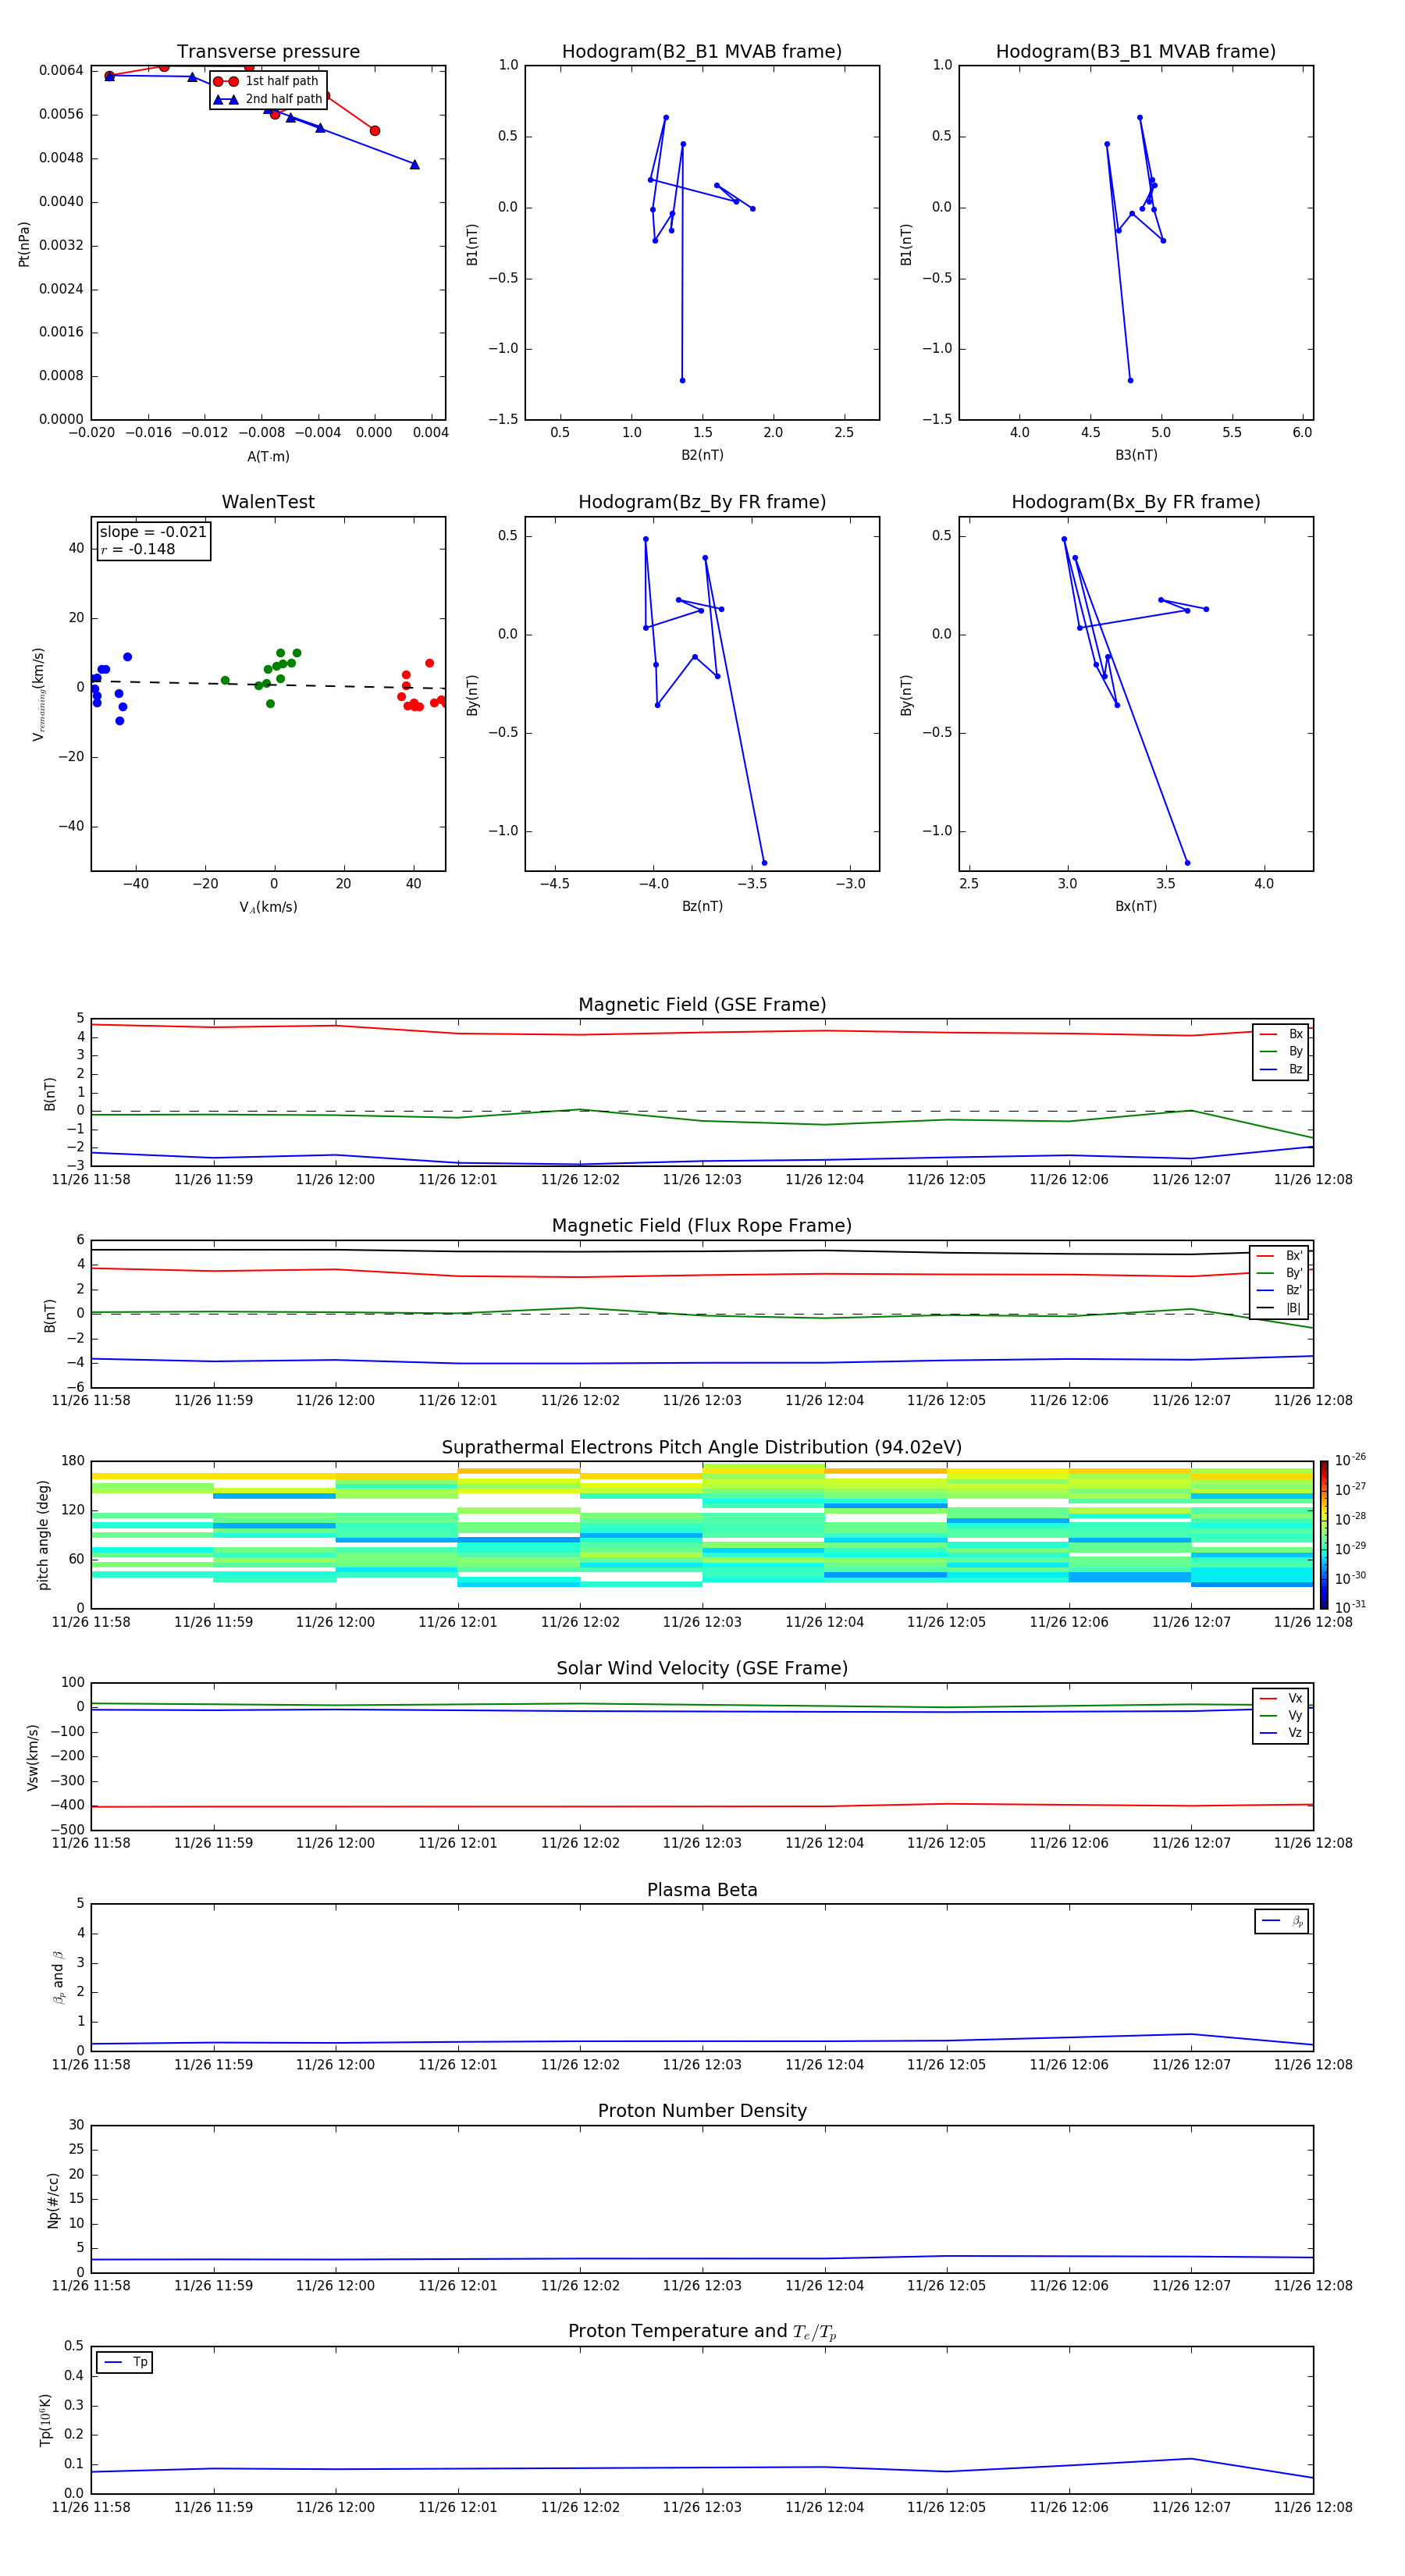The image size is (1405, 2576).
Task: Click the 'Plasma Beta' plot title
Action: (702, 1890)
